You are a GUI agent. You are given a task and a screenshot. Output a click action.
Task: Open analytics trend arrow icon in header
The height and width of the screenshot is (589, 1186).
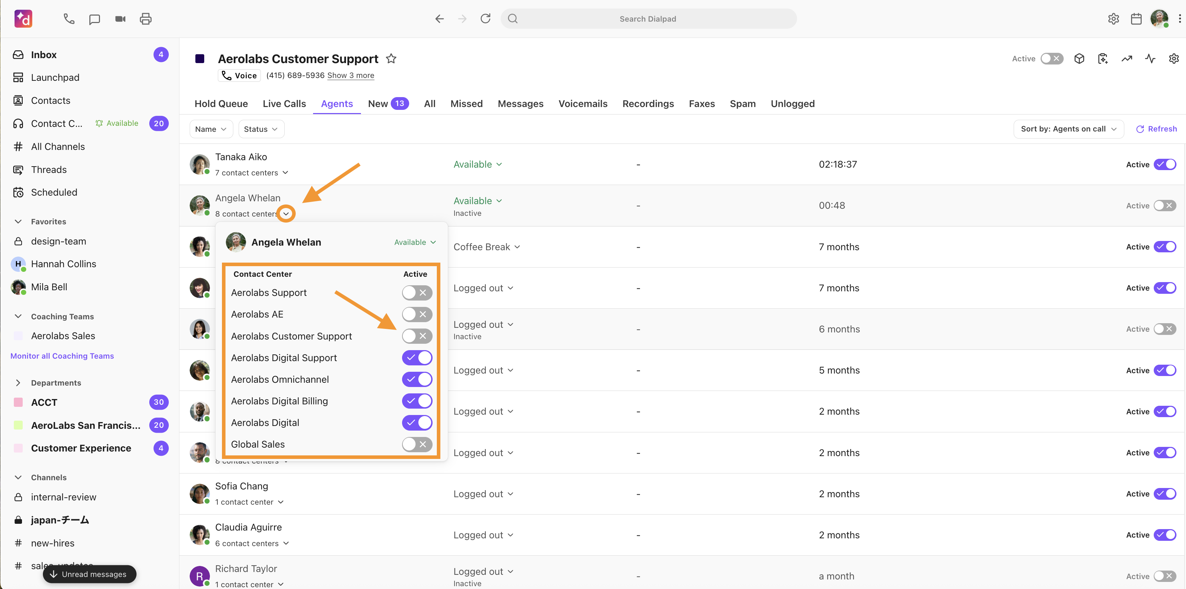(x=1126, y=58)
